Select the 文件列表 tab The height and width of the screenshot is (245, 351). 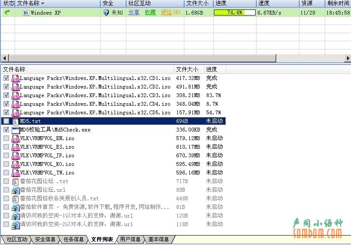tap(102, 239)
